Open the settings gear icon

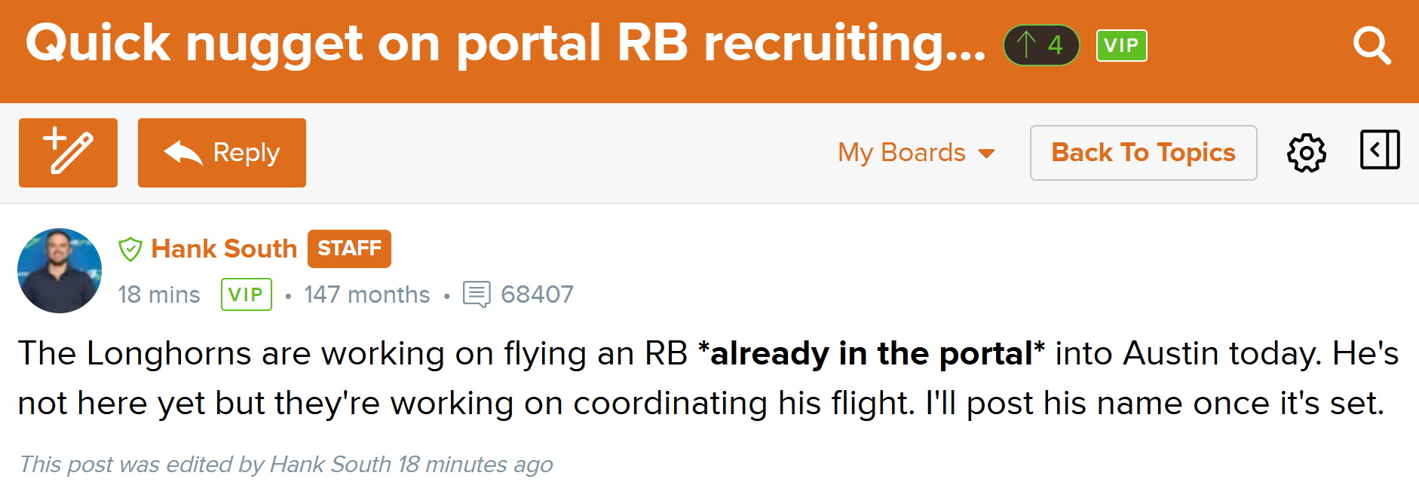point(1306,153)
